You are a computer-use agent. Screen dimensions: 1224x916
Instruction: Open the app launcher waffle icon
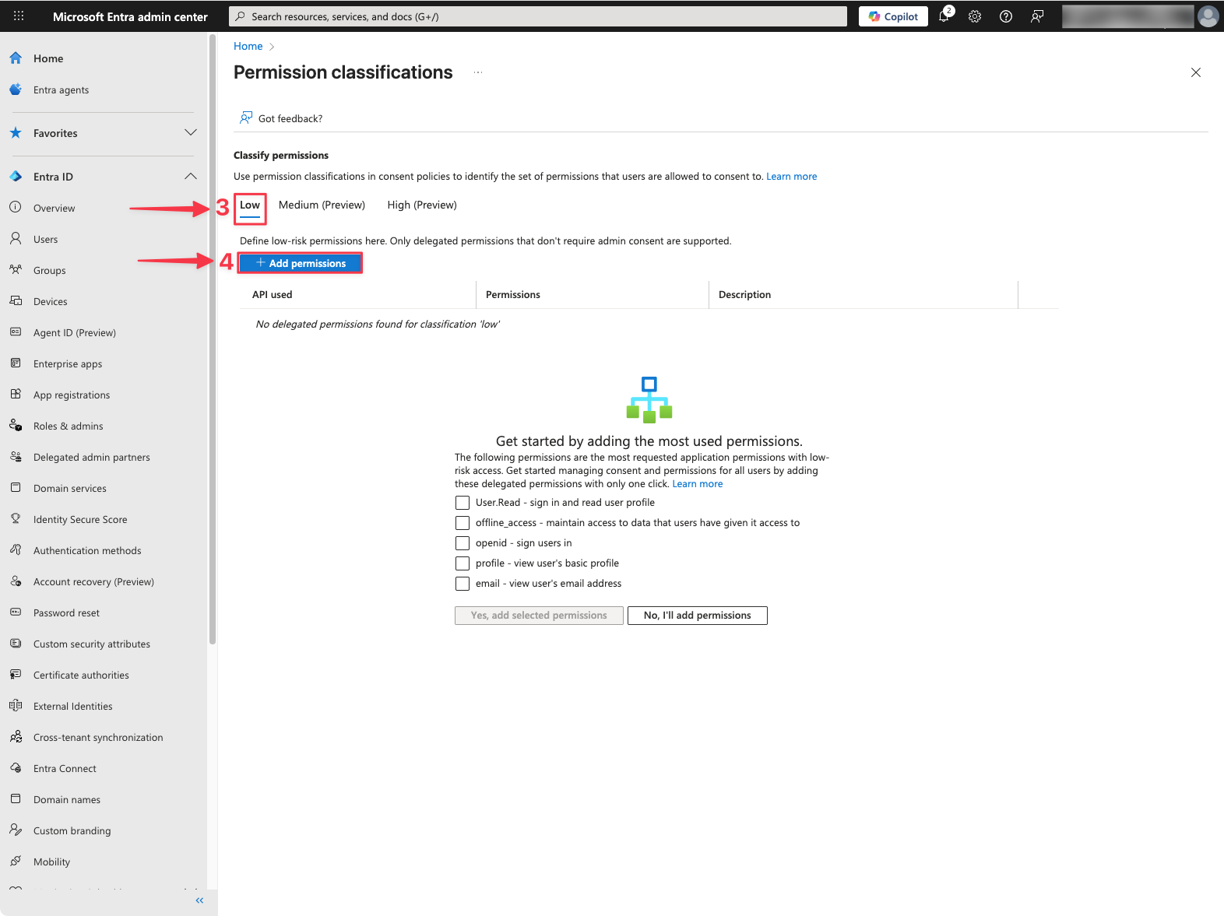[x=19, y=16]
